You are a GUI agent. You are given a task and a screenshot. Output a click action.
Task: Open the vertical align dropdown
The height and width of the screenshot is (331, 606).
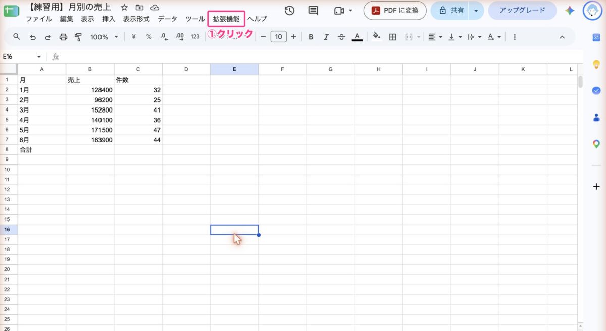[454, 37]
